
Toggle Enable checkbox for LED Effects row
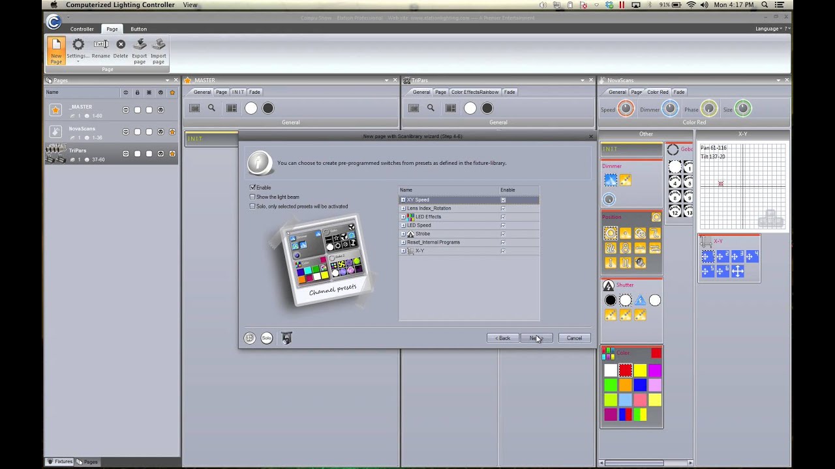click(x=503, y=217)
